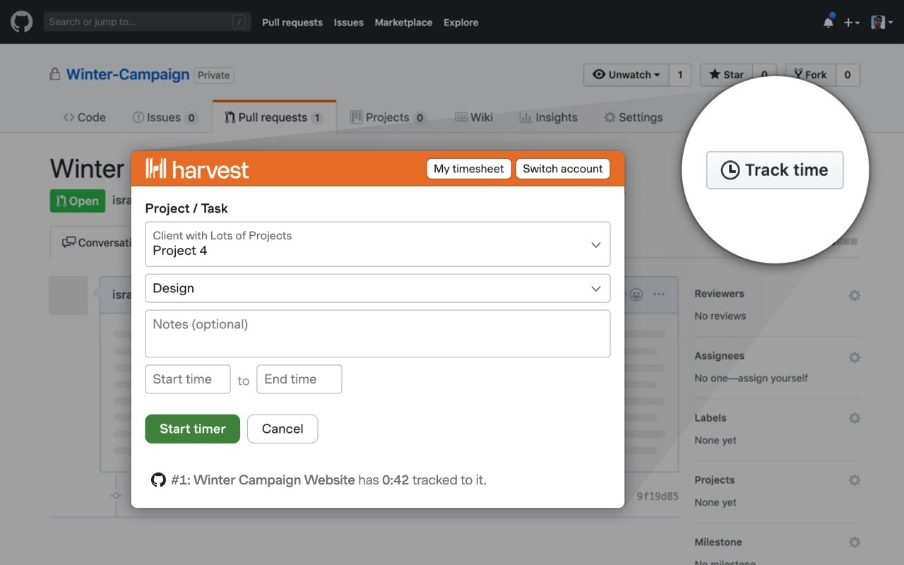Image resolution: width=904 pixels, height=565 pixels.
Task: Click the Private repository label
Action: [x=214, y=75]
